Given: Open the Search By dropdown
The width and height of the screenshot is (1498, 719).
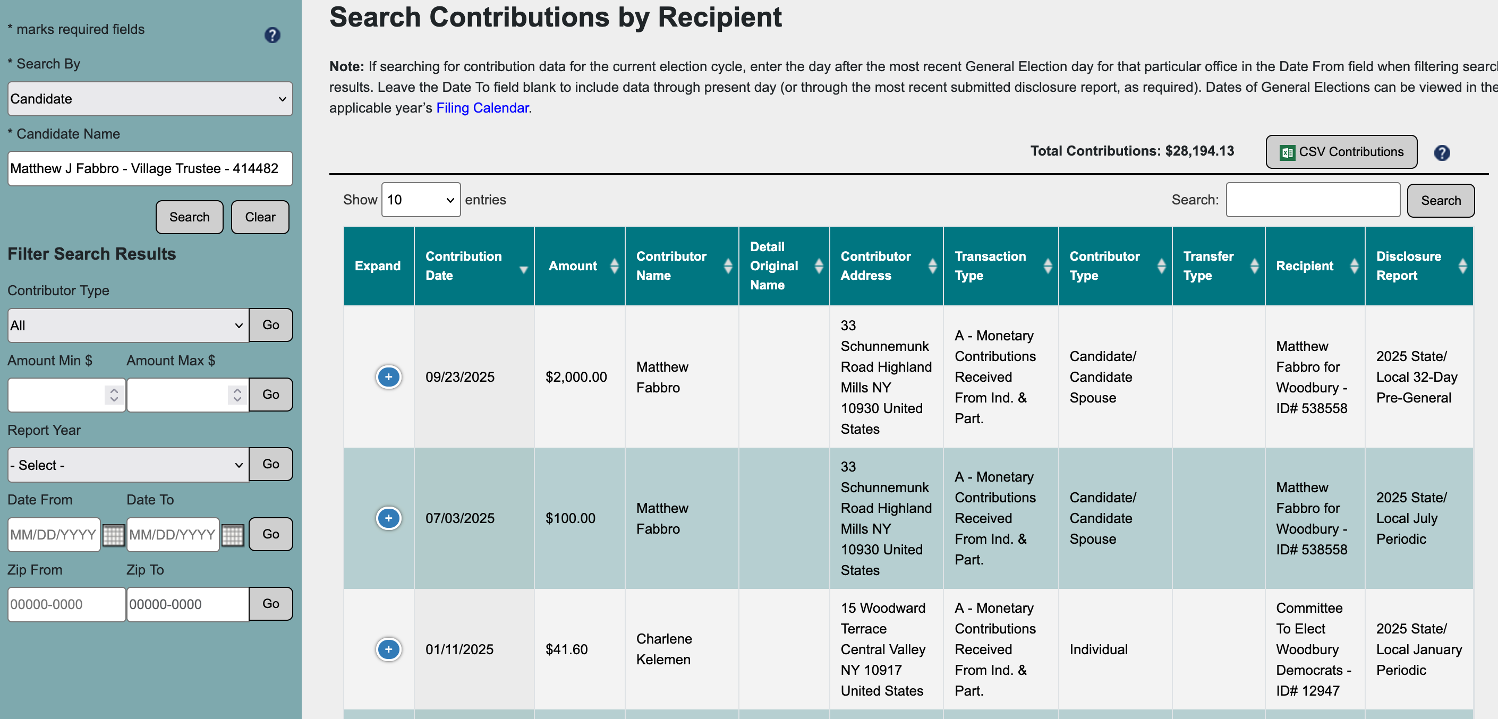Looking at the screenshot, I should click(150, 99).
